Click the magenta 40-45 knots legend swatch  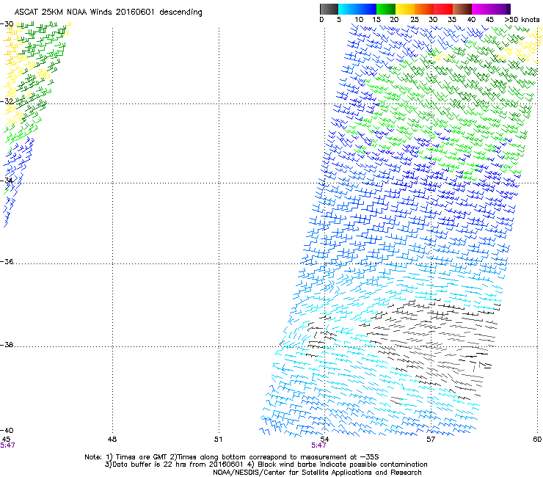[x=481, y=9]
